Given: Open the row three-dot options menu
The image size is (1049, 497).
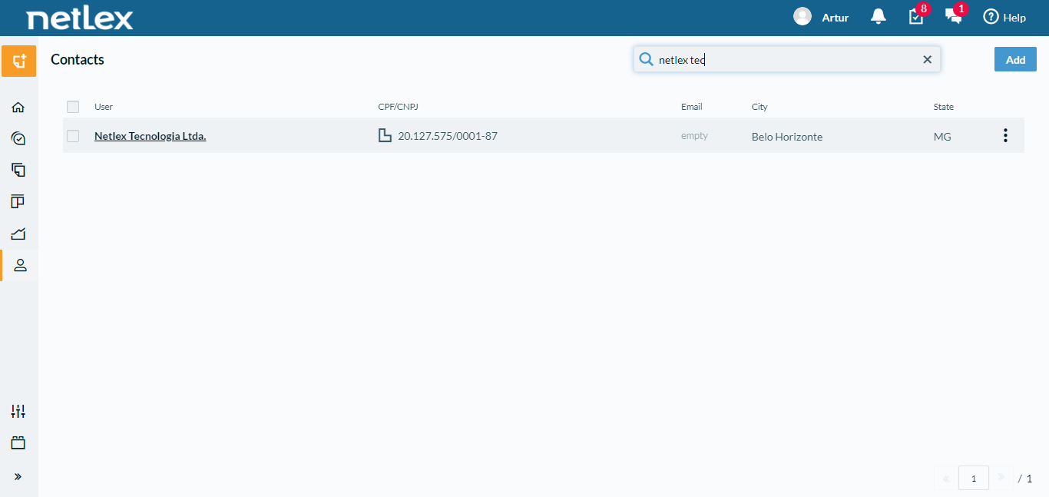Looking at the screenshot, I should click(x=1005, y=136).
